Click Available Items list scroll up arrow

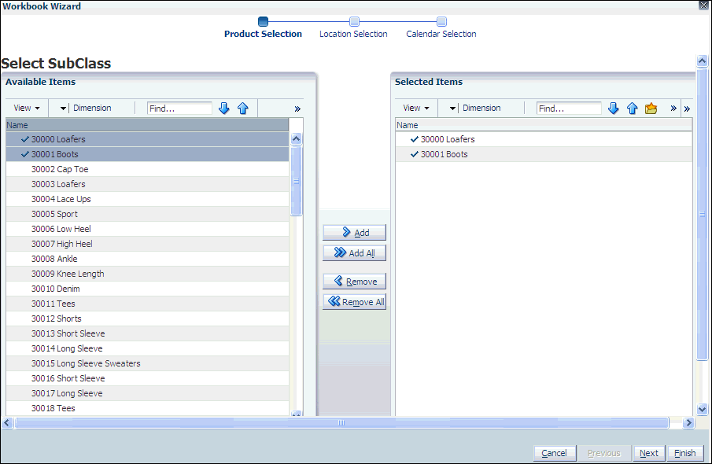[296, 138]
